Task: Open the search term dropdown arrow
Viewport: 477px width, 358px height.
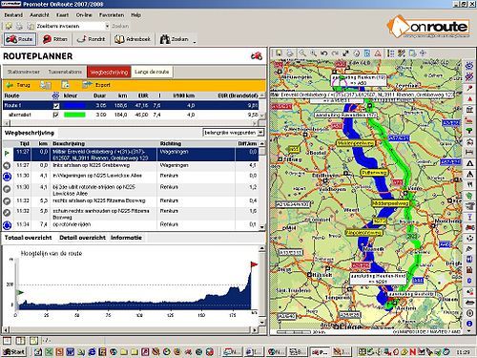Action: 107,26
